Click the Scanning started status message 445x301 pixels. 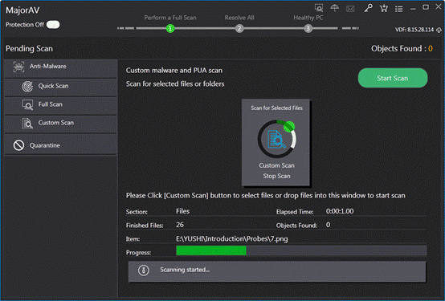185,270
